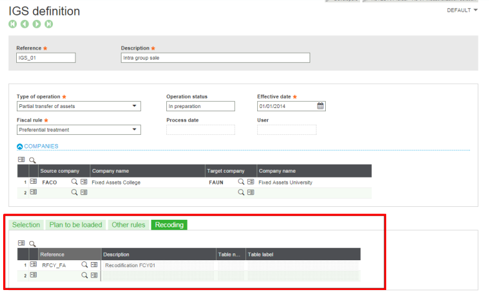Go to the previous record arrow
489x295 pixels.
pyautogui.click(x=25, y=24)
